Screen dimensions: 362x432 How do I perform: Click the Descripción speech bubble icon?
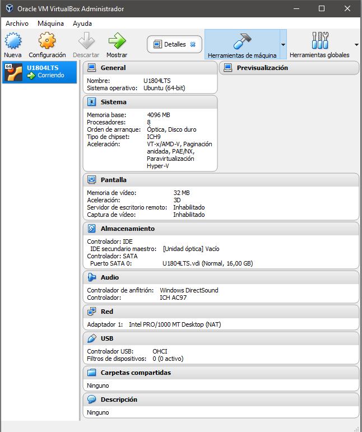(x=91, y=399)
